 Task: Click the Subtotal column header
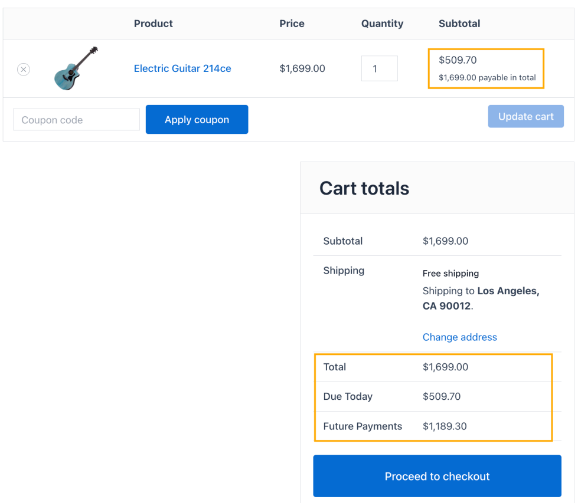[459, 24]
